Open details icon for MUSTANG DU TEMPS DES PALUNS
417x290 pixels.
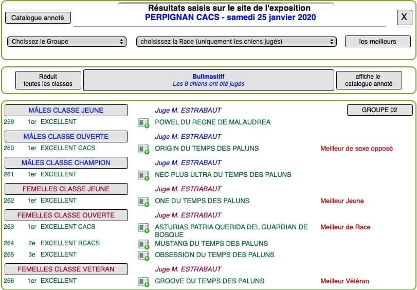click(143, 244)
